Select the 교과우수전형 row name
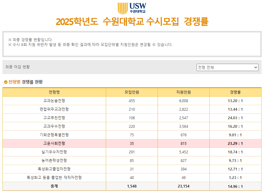 pos(54,126)
